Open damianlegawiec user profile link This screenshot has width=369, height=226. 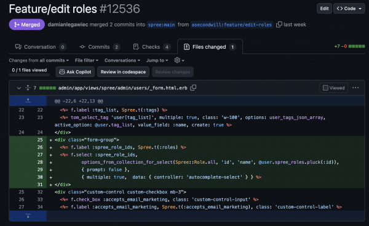68,25
